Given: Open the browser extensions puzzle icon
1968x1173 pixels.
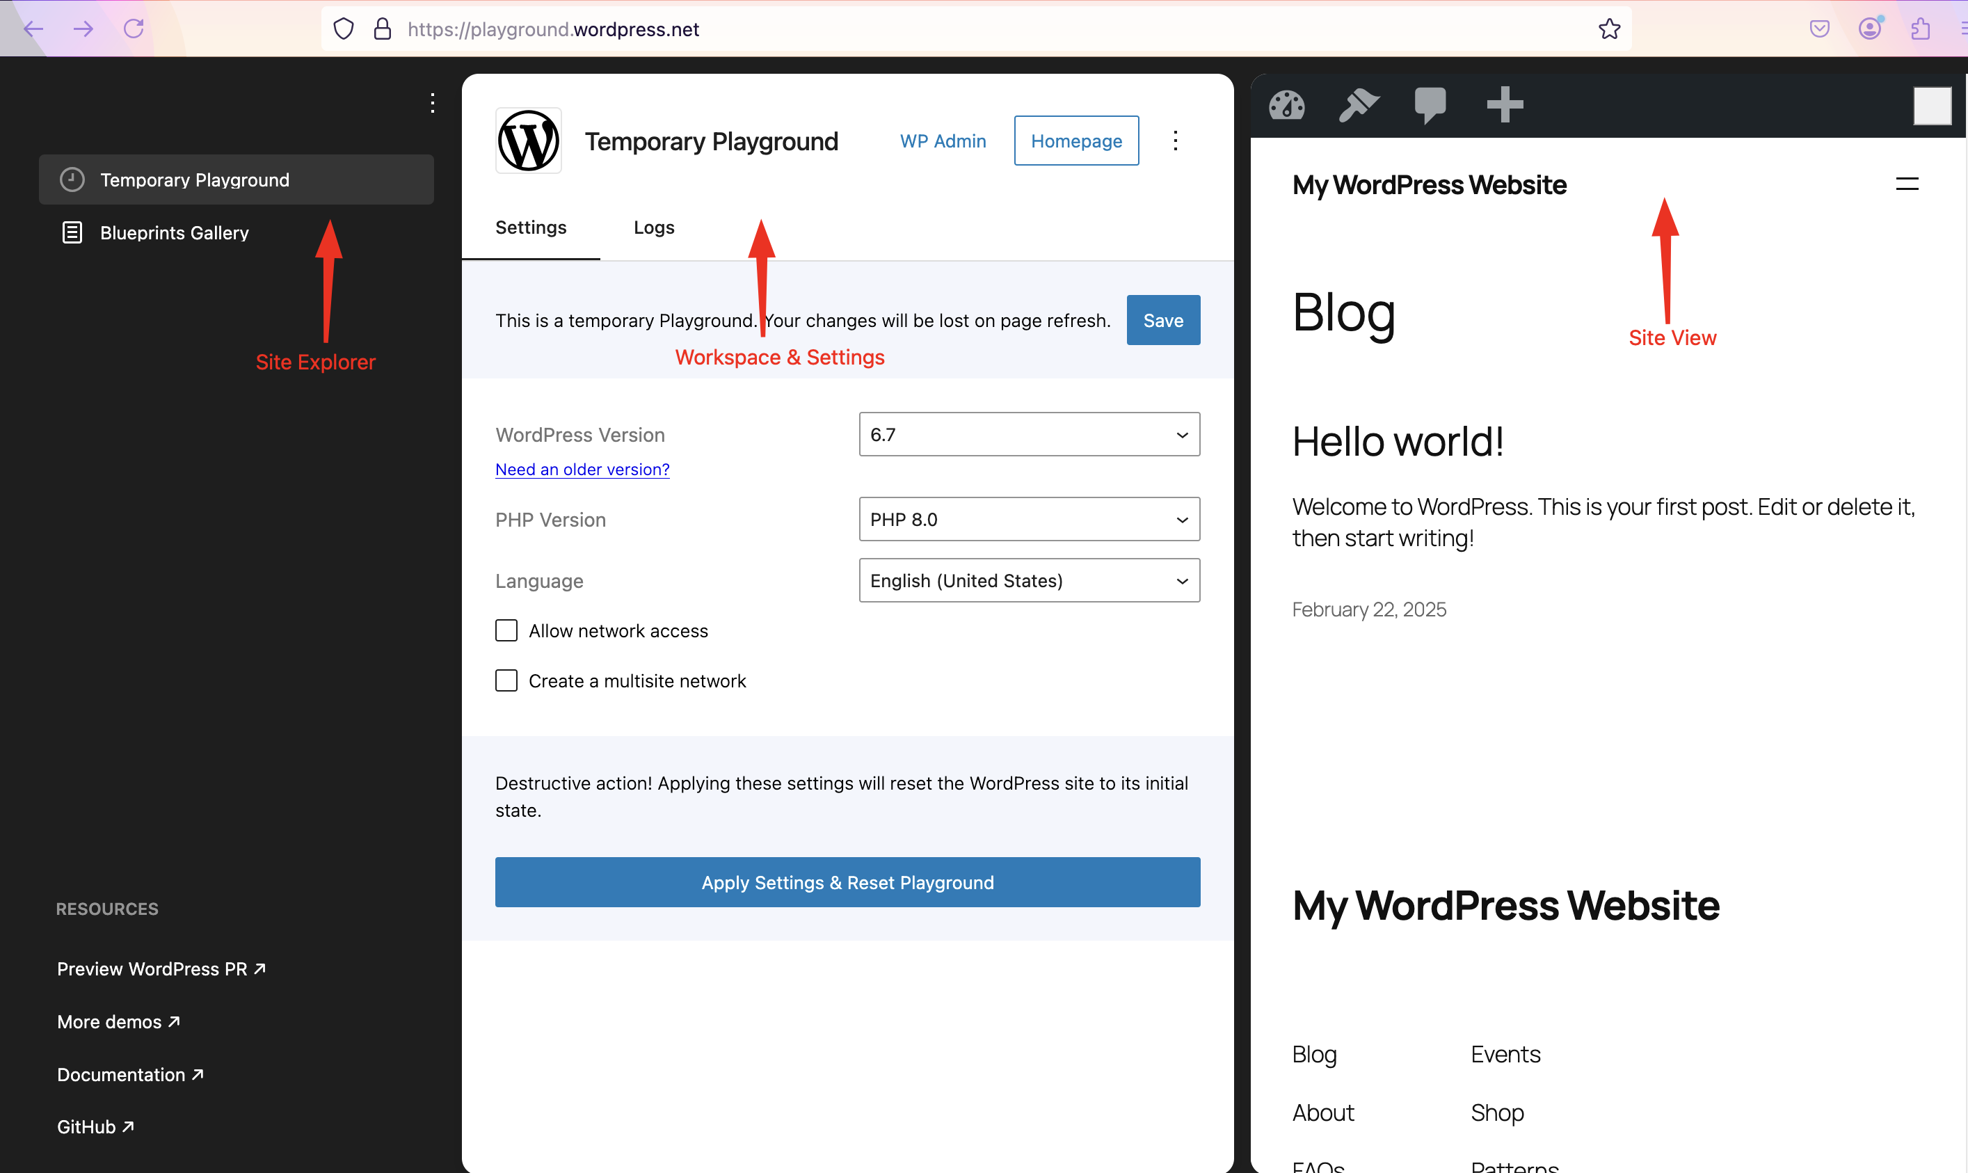Looking at the screenshot, I should [x=1921, y=29].
